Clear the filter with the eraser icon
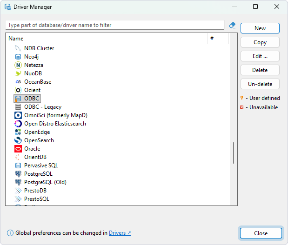 [232, 25]
